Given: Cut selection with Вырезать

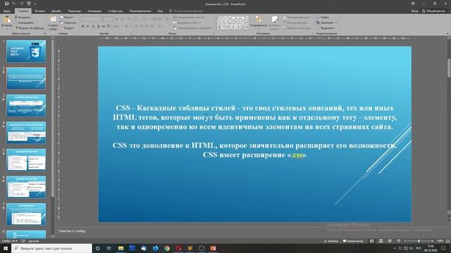Looking at the screenshot, I should 23,17.
